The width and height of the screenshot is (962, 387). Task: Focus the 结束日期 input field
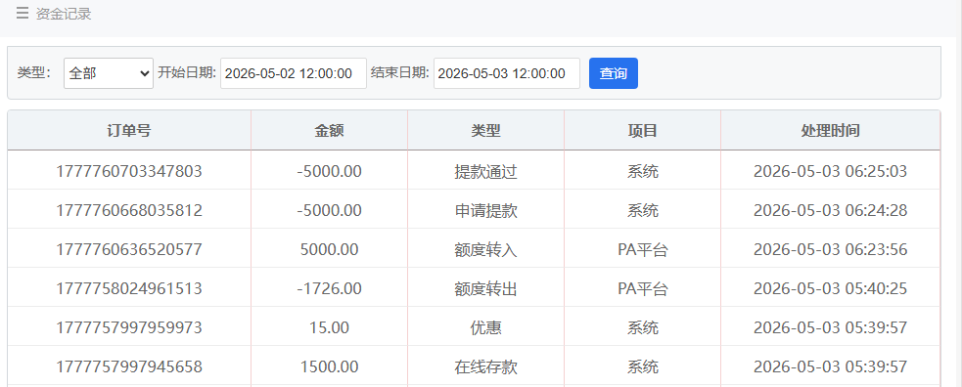coord(507,73)
